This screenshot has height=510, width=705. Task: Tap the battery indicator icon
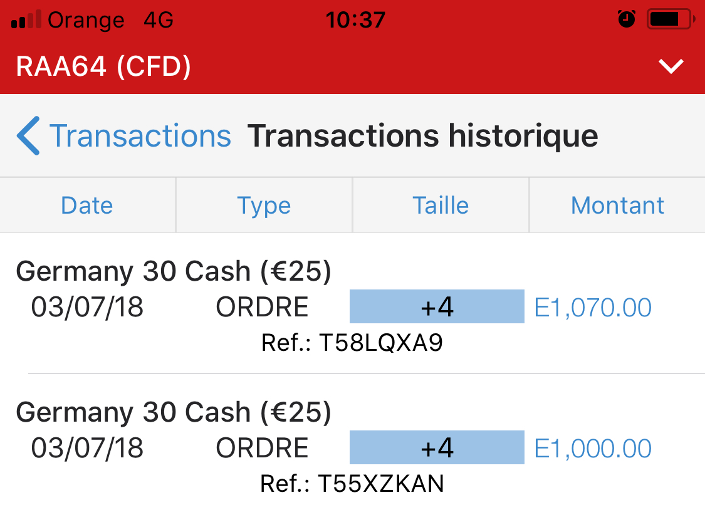(670, 20)
